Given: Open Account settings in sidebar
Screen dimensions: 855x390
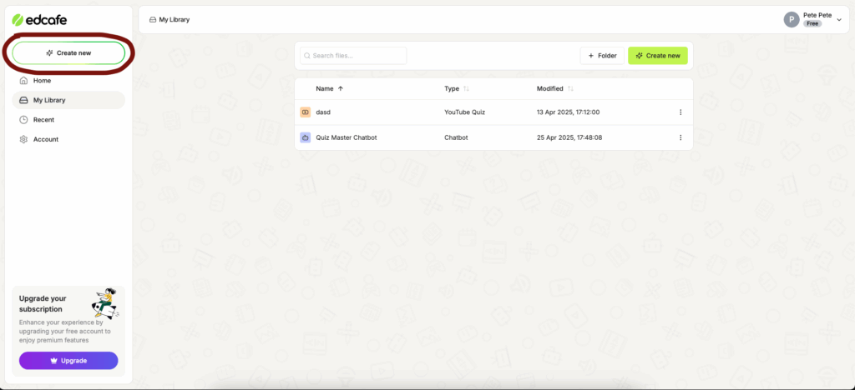Looking at the screenshot, I should click(x=68, y=139).
